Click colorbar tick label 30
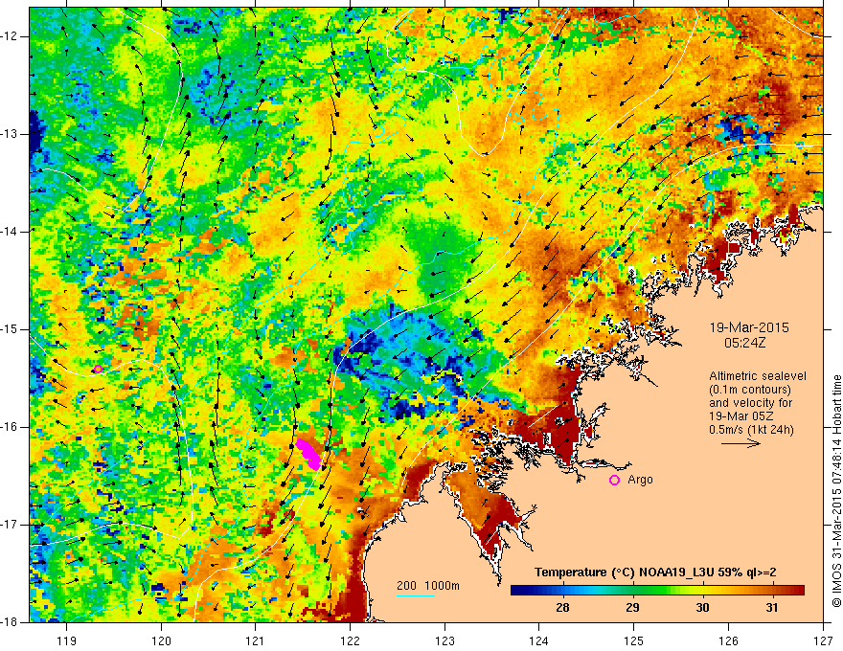This screenshot has height=651, width=843. [x=702, y=608]
